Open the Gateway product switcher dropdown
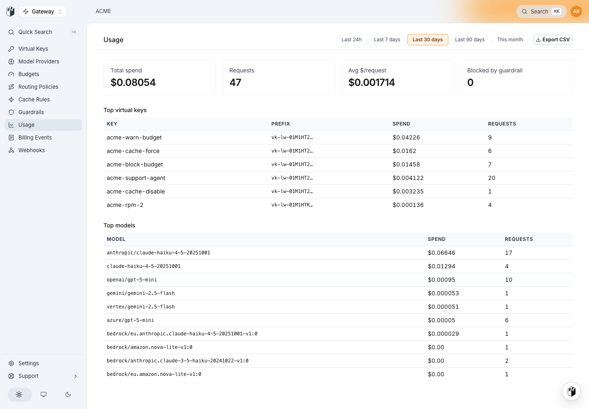Screen dimensions: 589x409 click(43, 11)
